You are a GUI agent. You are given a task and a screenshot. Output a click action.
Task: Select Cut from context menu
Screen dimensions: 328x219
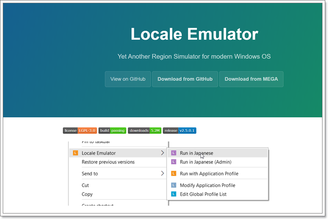[x=118, y=185]
